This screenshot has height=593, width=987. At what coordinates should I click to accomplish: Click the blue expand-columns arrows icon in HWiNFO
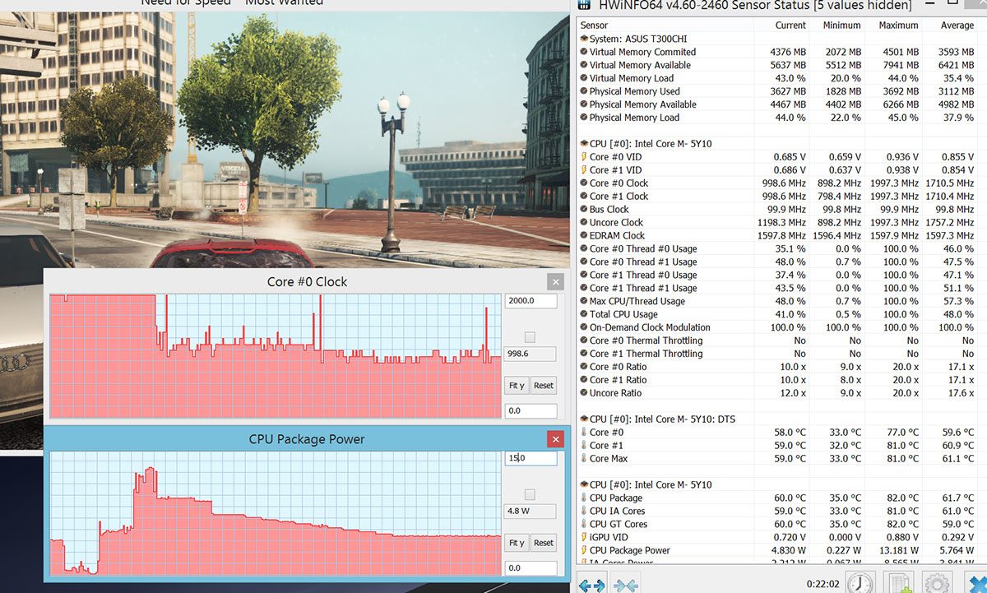point(593,584)
